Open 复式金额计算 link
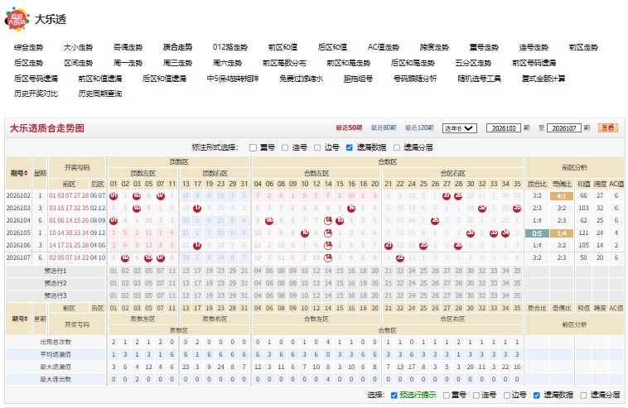The width and height of the screenshot is (628, 408). click(x=543, y=79)
